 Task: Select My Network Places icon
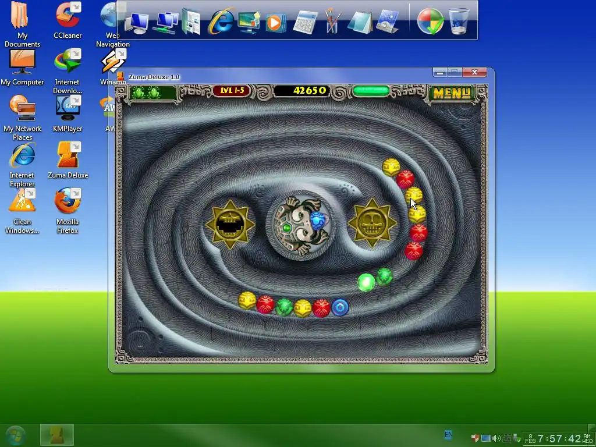tap(22, 118)
